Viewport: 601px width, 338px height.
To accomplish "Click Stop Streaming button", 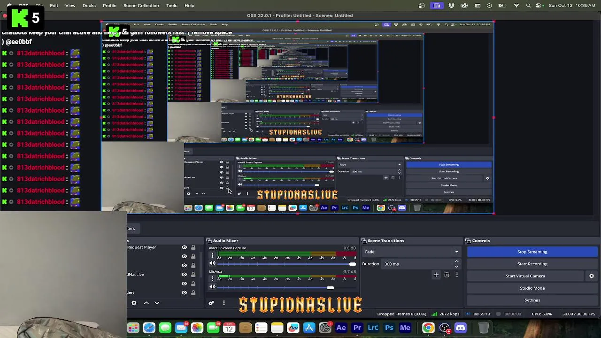I will pyautogui.click(x=532, y=252).
